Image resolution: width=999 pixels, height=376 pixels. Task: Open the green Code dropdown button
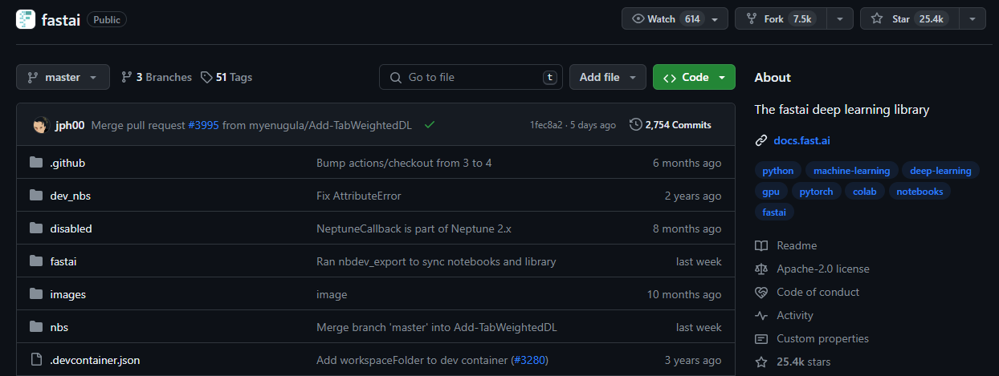(694, 77)
